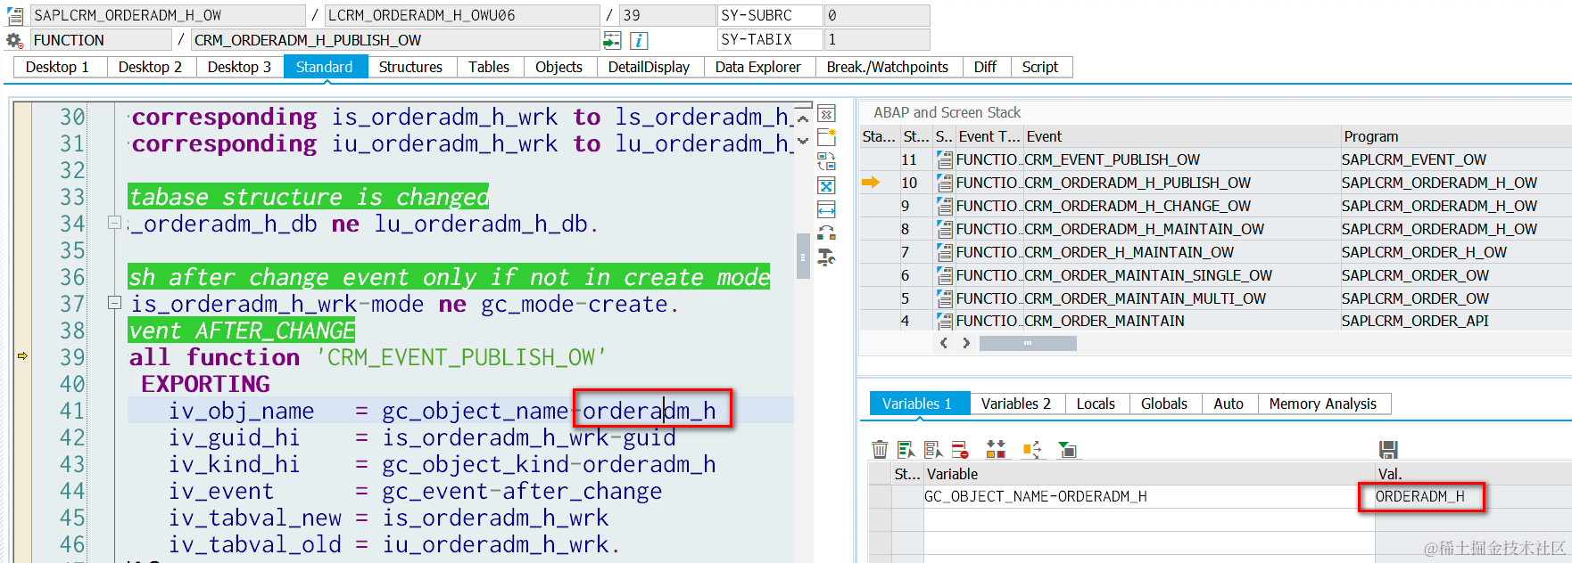The width and height of the screenshot is (1572, 563).
Task: Click the horizontal scrollbar thumb under stack table
Action: [1028, 343]
